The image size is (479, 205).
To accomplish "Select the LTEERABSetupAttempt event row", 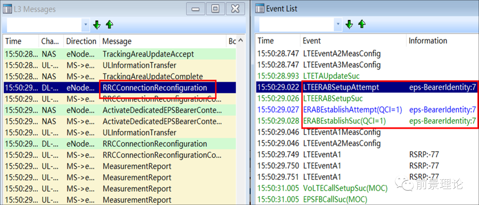I will click(x=341, y=87).
